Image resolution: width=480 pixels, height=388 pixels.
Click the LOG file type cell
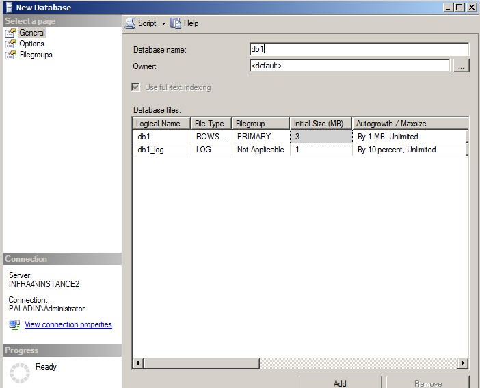(211, 150)
